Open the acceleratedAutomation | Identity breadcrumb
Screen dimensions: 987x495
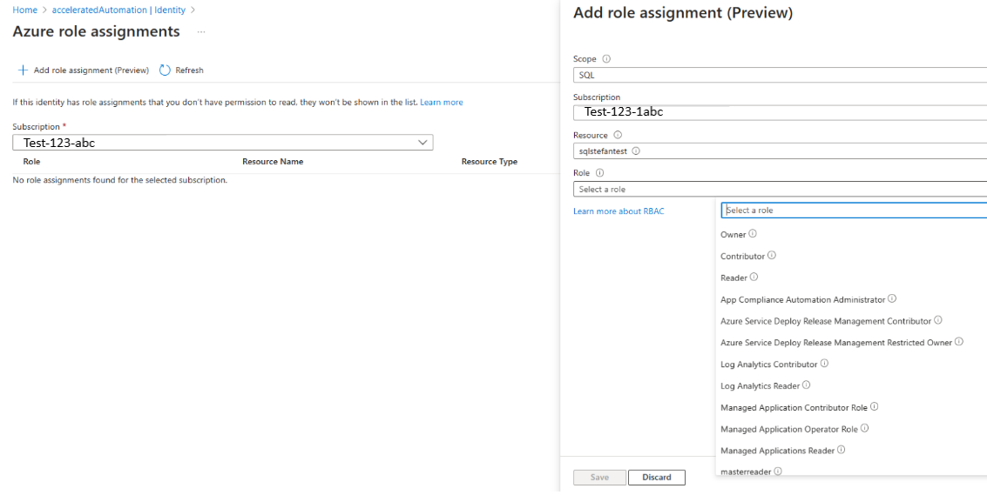tap(118, 10)
